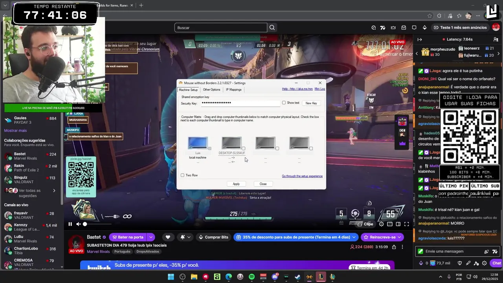Image resolution: width=503 pixels, height=283 pixels.
Task: Open the Kennzy channel in sidebar
Action: (x=31, y=227)
